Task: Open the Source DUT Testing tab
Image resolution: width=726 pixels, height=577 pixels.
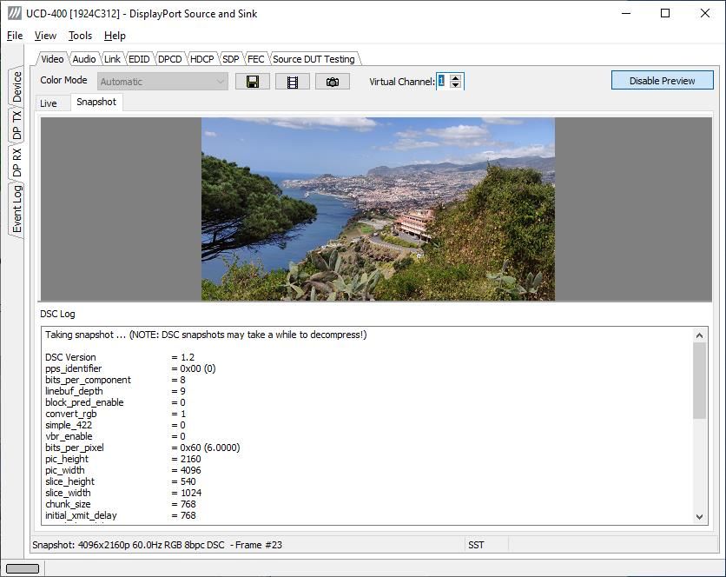Action: pos(313,59)
